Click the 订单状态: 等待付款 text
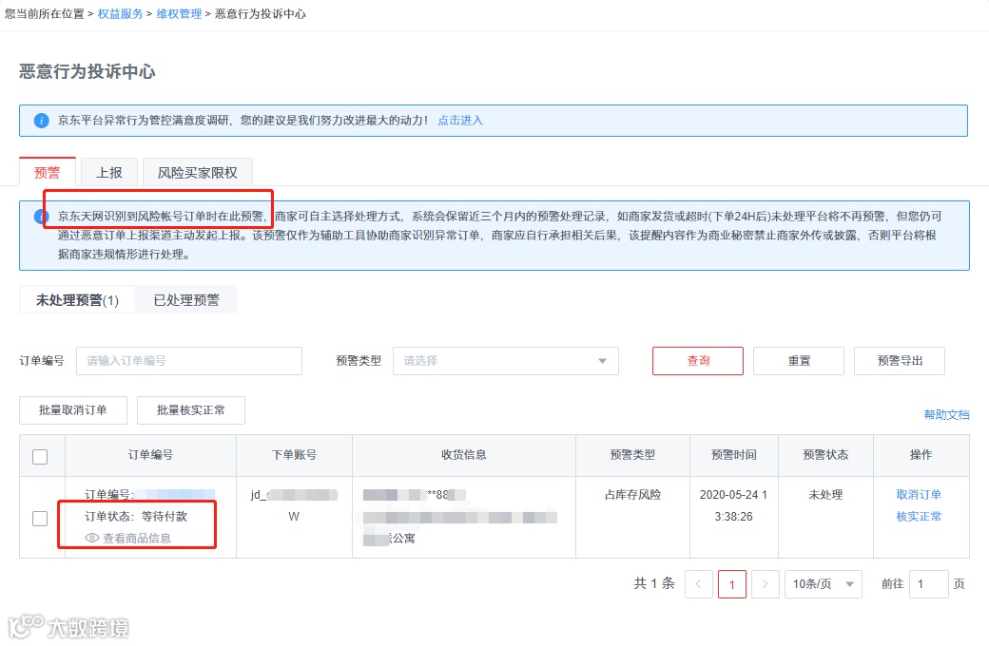Image resolution: width=989 pixels, height=646 pixels. tap(136, 517)
